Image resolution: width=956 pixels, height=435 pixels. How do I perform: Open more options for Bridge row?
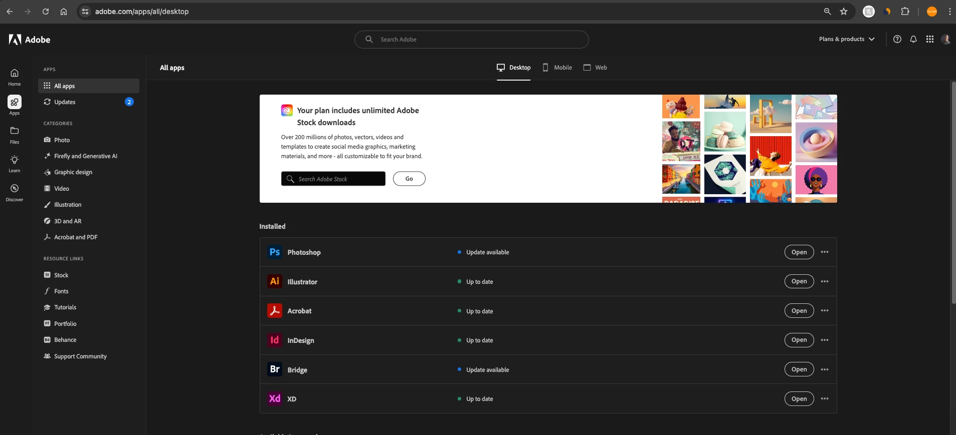coord(825,369)
